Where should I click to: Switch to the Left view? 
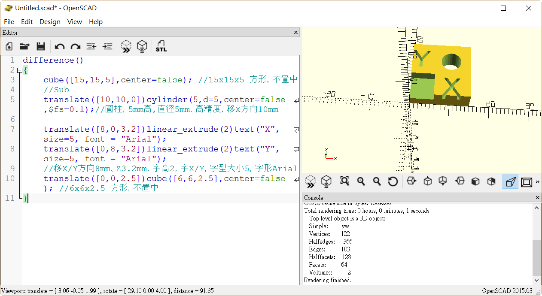(x=460, y=181)
